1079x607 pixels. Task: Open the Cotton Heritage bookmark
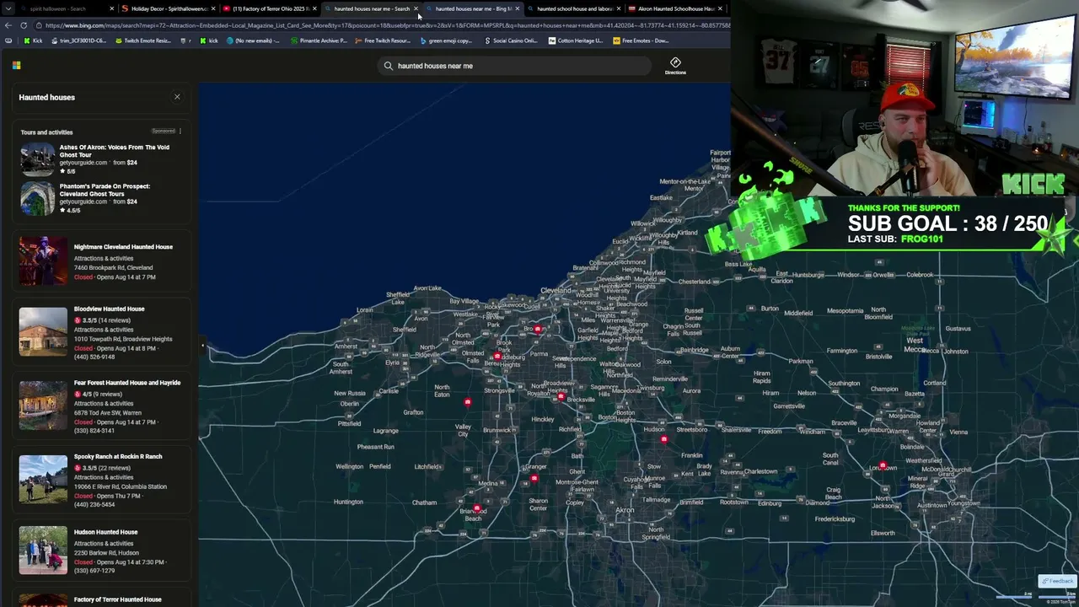(576, 40)
